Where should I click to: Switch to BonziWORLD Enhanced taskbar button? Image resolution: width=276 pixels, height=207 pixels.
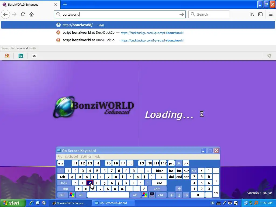70,203
